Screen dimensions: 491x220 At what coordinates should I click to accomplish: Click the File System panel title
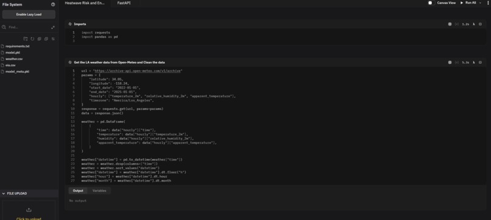click(x=12, y=4)
